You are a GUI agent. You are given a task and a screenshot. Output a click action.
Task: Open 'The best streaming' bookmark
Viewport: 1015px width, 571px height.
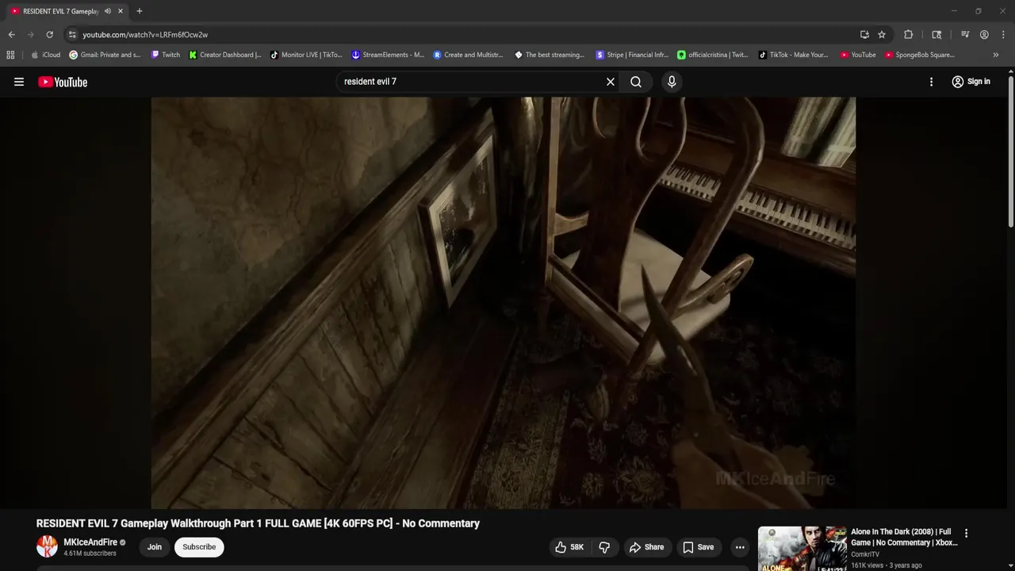click(x=550, y=55)
